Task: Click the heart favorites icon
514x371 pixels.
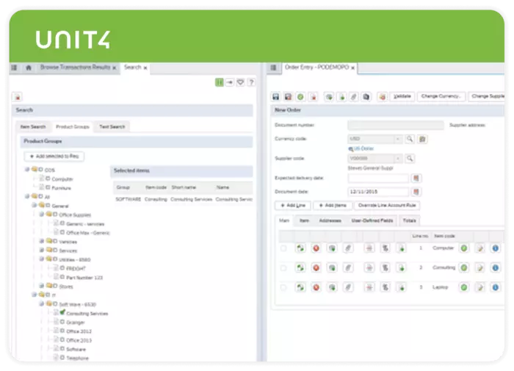Action: click(x=240, y=82)
